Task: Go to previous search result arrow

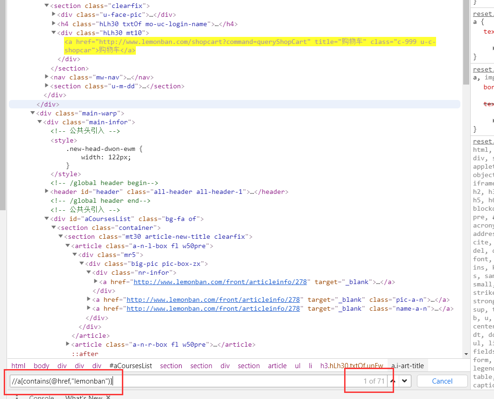Action: (393, 381)
